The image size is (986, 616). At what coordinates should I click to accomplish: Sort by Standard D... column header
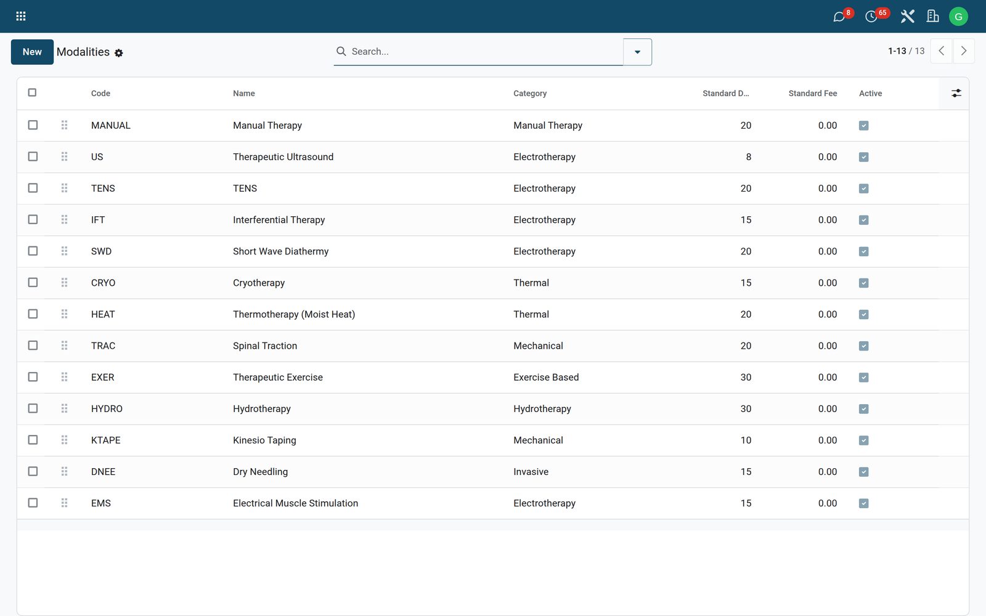(x=725, y=94)
